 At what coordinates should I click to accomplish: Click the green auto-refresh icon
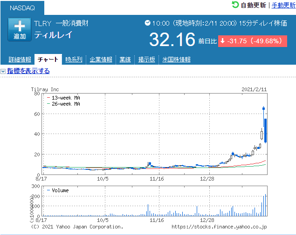point(235,5)
